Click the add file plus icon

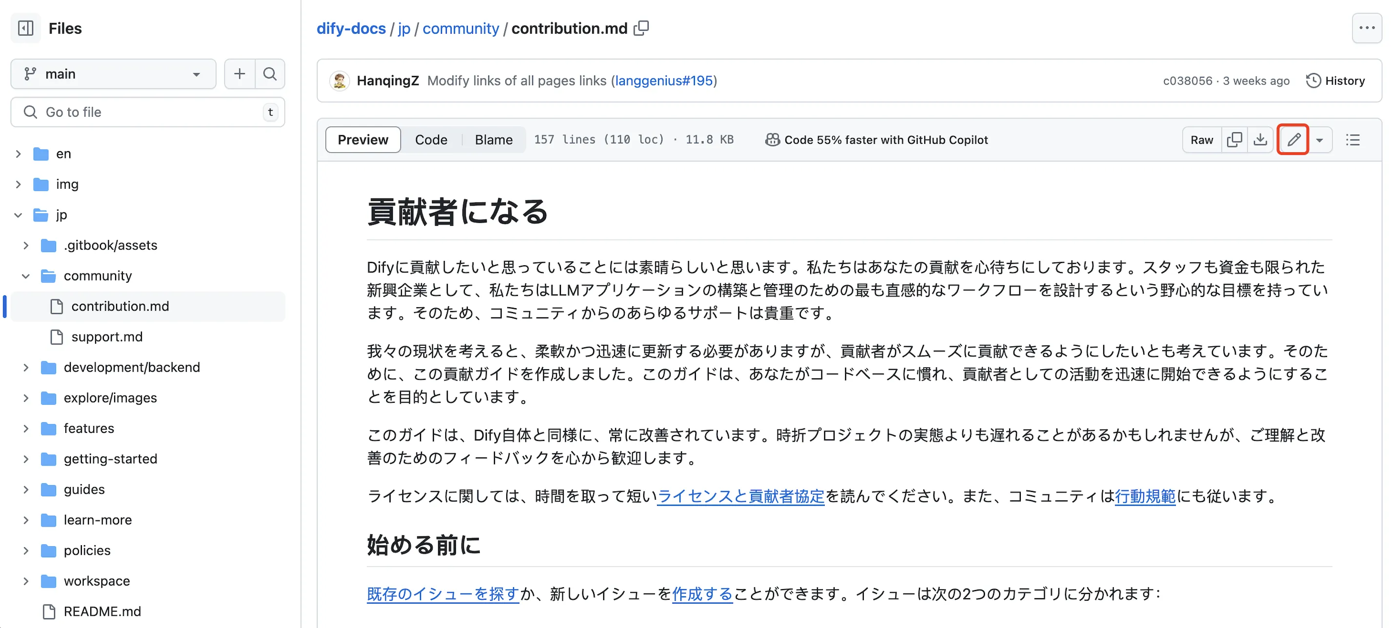coord(239,74)
